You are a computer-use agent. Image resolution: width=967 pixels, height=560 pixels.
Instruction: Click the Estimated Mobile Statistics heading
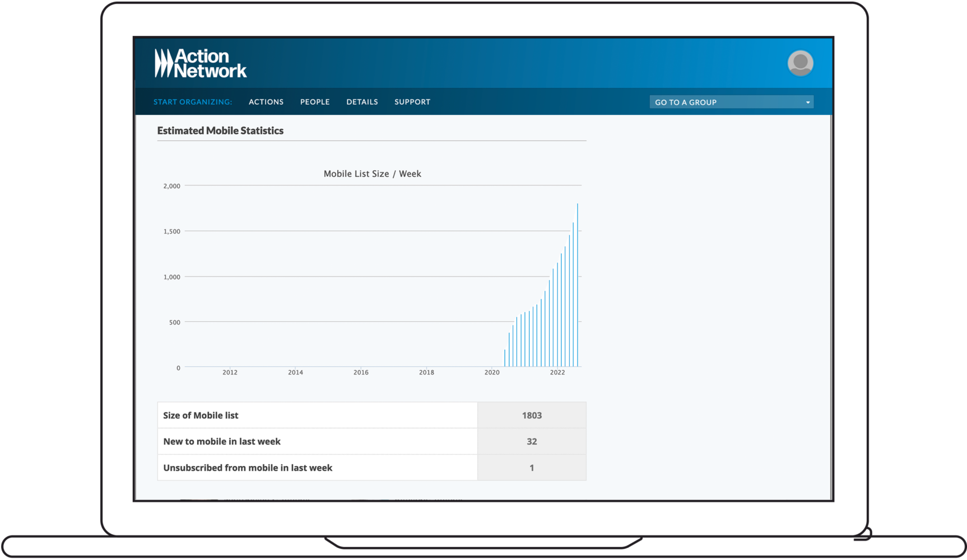coord(220,130)
